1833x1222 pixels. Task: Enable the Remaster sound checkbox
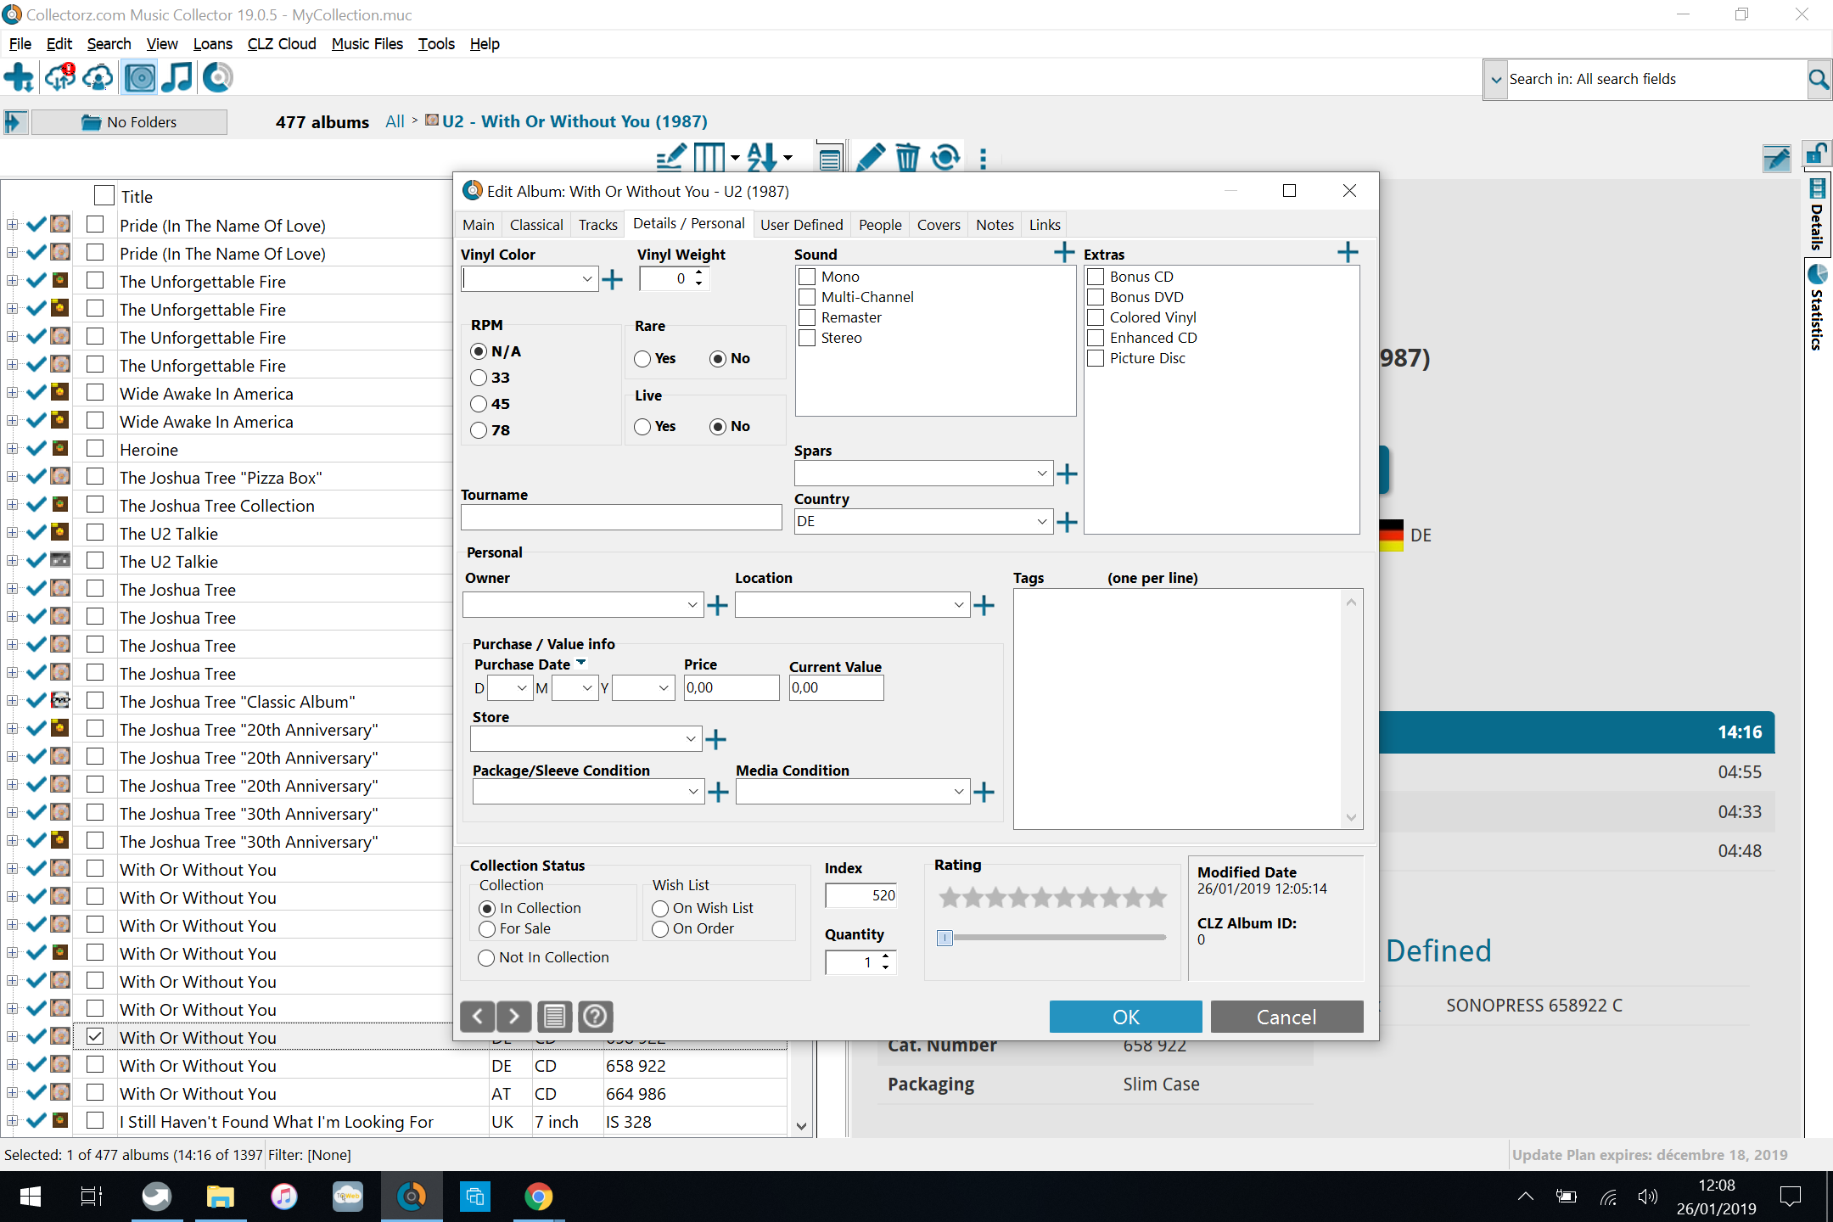coord(808,317)
